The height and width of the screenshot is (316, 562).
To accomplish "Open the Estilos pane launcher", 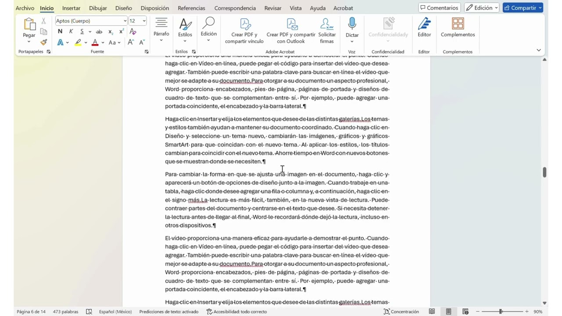I will pyautogui.click(x=194, y=52).
